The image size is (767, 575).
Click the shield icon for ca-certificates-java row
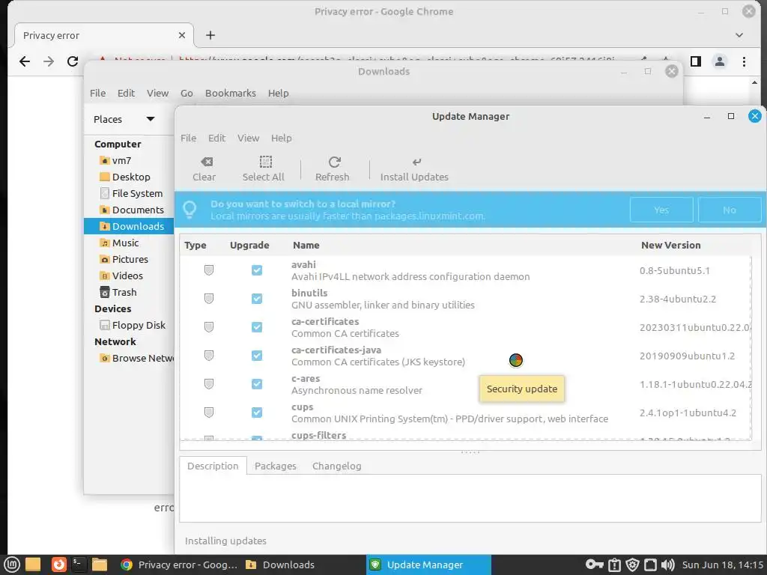pos(209,356)
